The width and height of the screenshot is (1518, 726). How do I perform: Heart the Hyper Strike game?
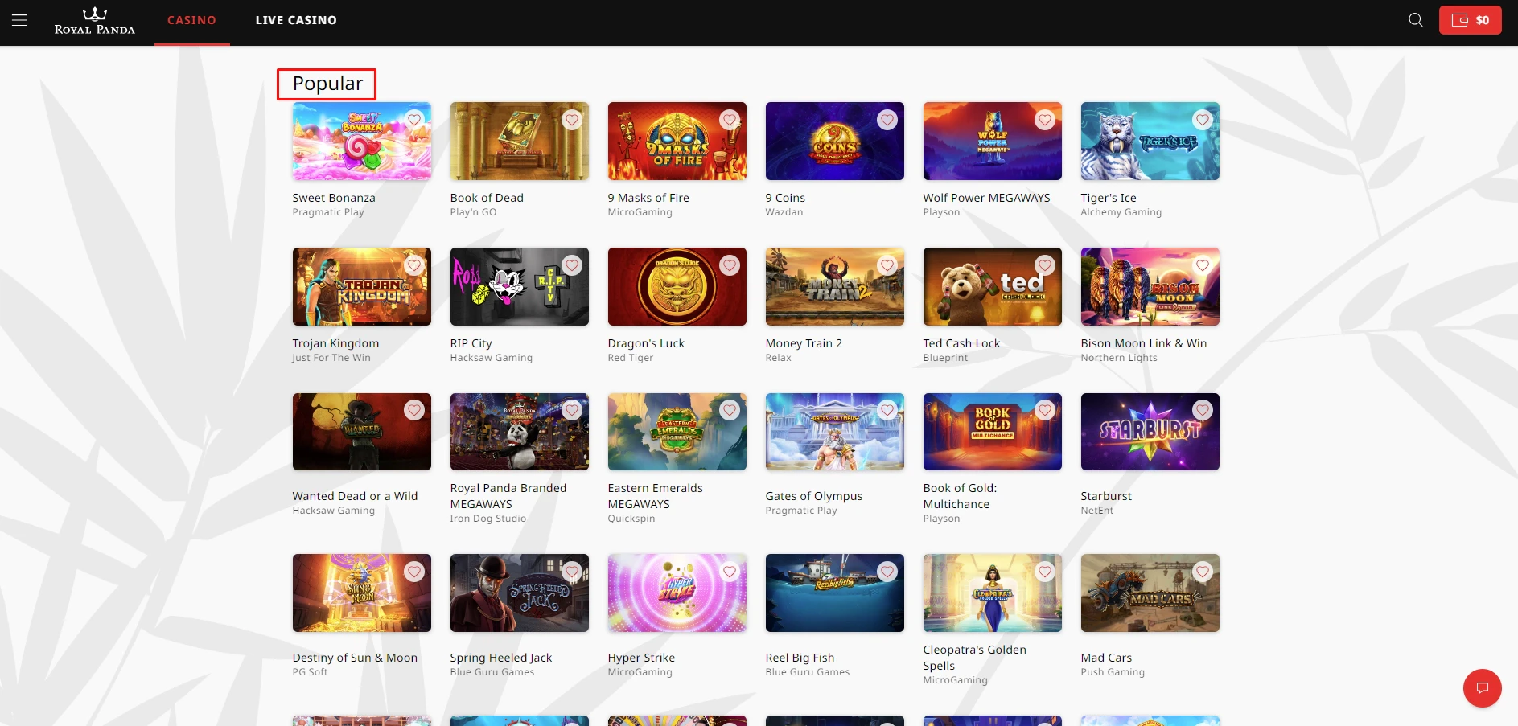point(730,572)
